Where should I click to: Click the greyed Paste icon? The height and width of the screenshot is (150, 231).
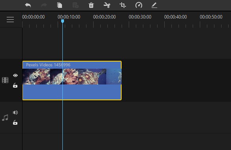[75, 5]
